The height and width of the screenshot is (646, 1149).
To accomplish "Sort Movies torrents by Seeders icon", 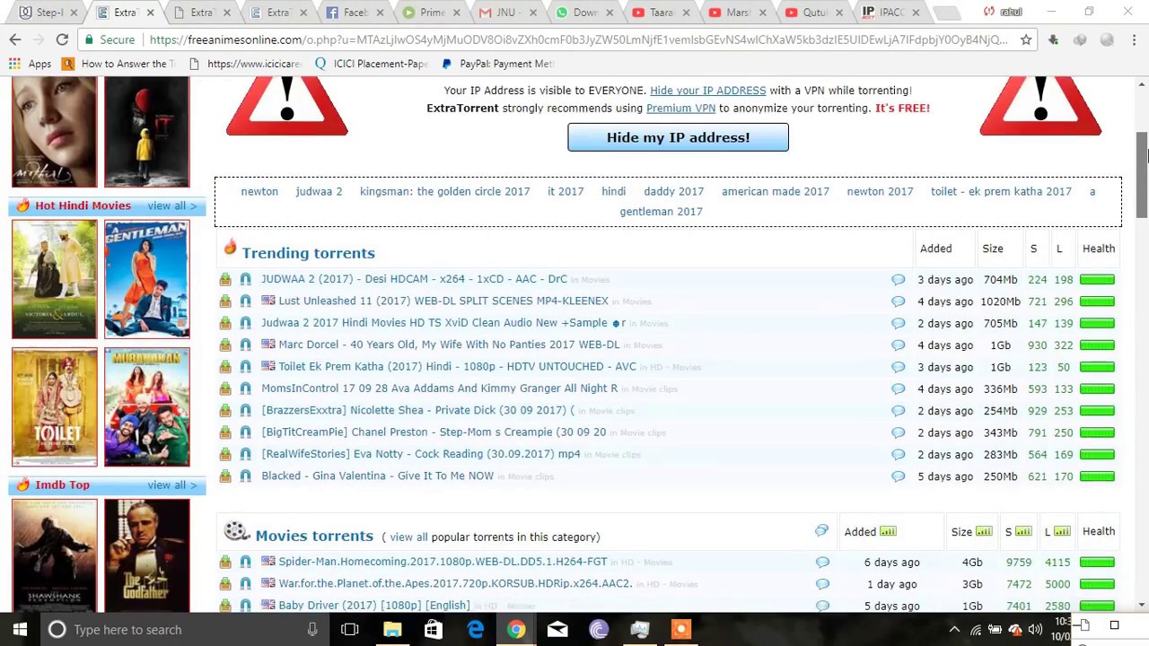I will click(x=1023, y=531).
